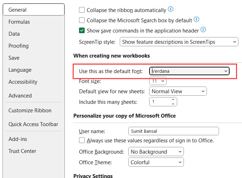This screenshot has height=178, width=242.
Task: Open the ScreenTip style dropdown
Action: coord(179,42)
